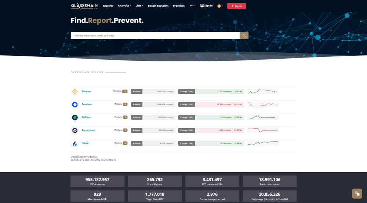
Task: Expand the Lists dropdown
Action: (139, 5)
